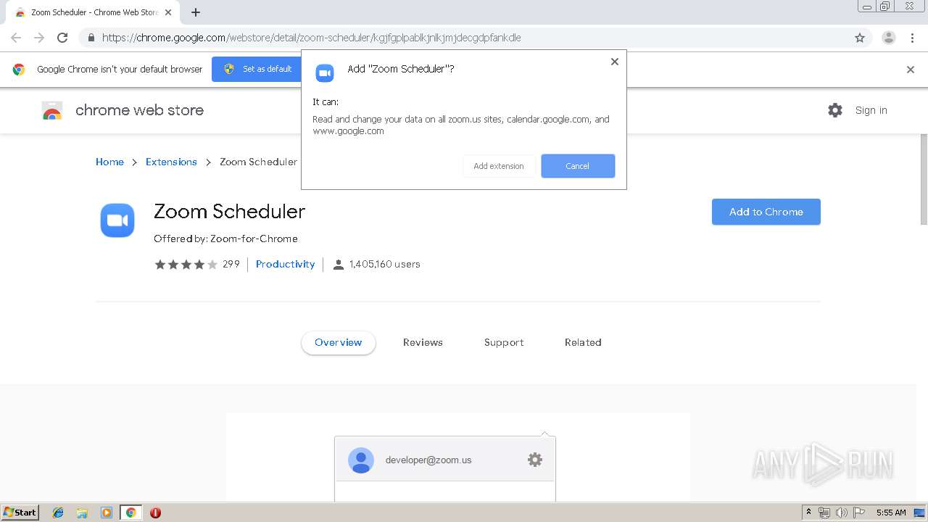Bookmark this page with the star icon
Screen dimensions: 928x522
(x=860, y=38)
